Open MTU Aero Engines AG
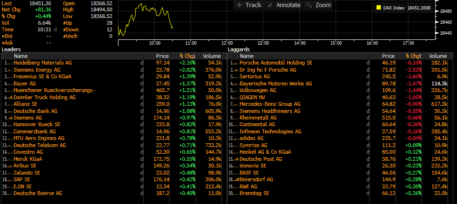This screenshot has height=204, width=457. (x=39, y=139)
